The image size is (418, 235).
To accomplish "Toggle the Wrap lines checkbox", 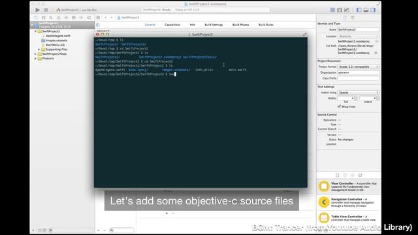I will click(x=340, y=106).
